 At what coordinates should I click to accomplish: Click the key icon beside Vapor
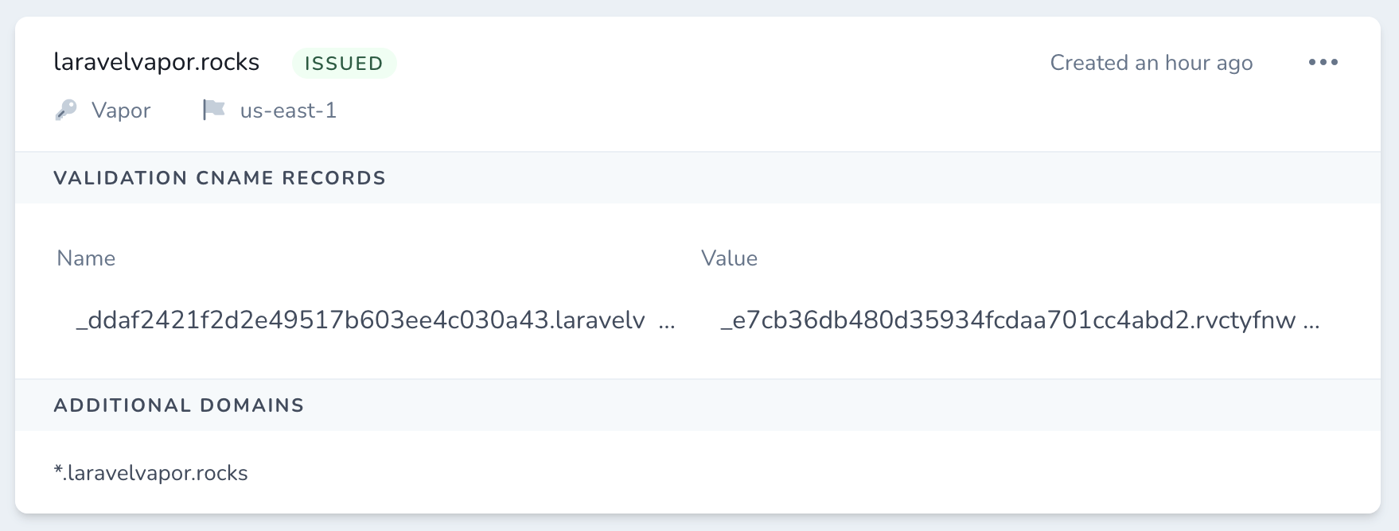pos(66,110)
